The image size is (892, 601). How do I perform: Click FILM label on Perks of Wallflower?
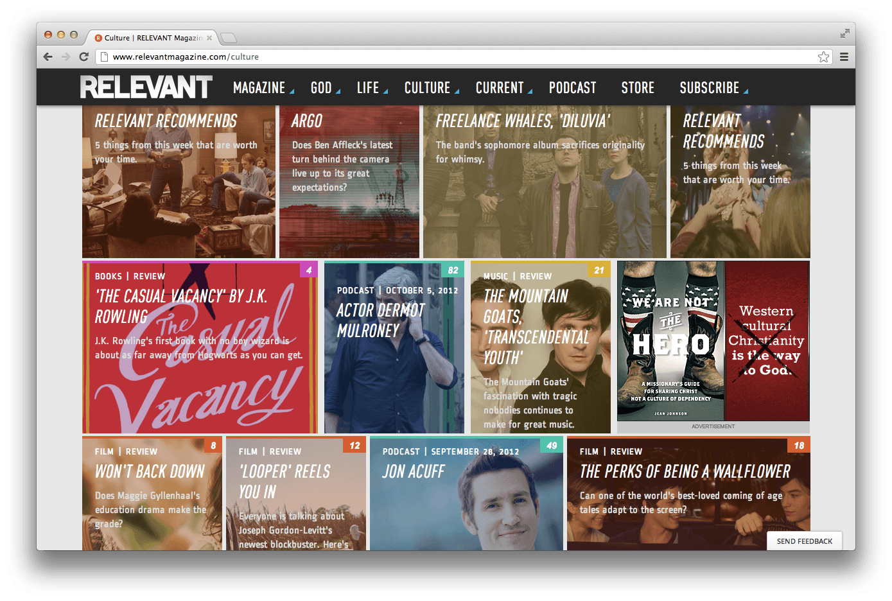click(x=589, y=451)
